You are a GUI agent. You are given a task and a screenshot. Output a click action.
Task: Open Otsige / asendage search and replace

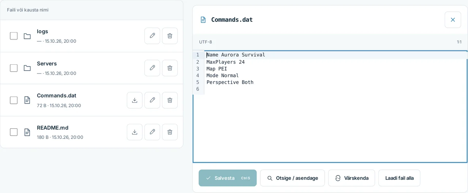tap(292, 178)
